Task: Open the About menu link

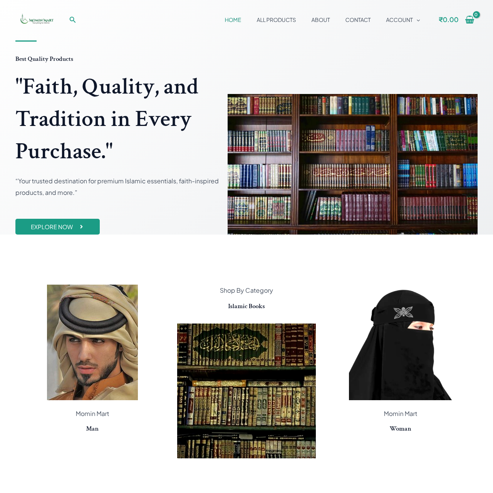Action: pyautogui.click(x=320, y=20)
